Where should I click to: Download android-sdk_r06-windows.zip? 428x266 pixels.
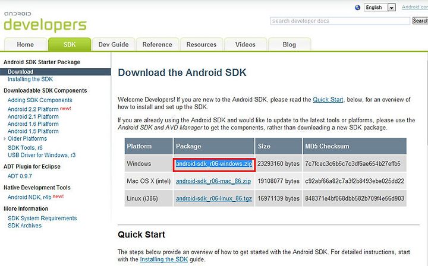[x=214, y=164]
